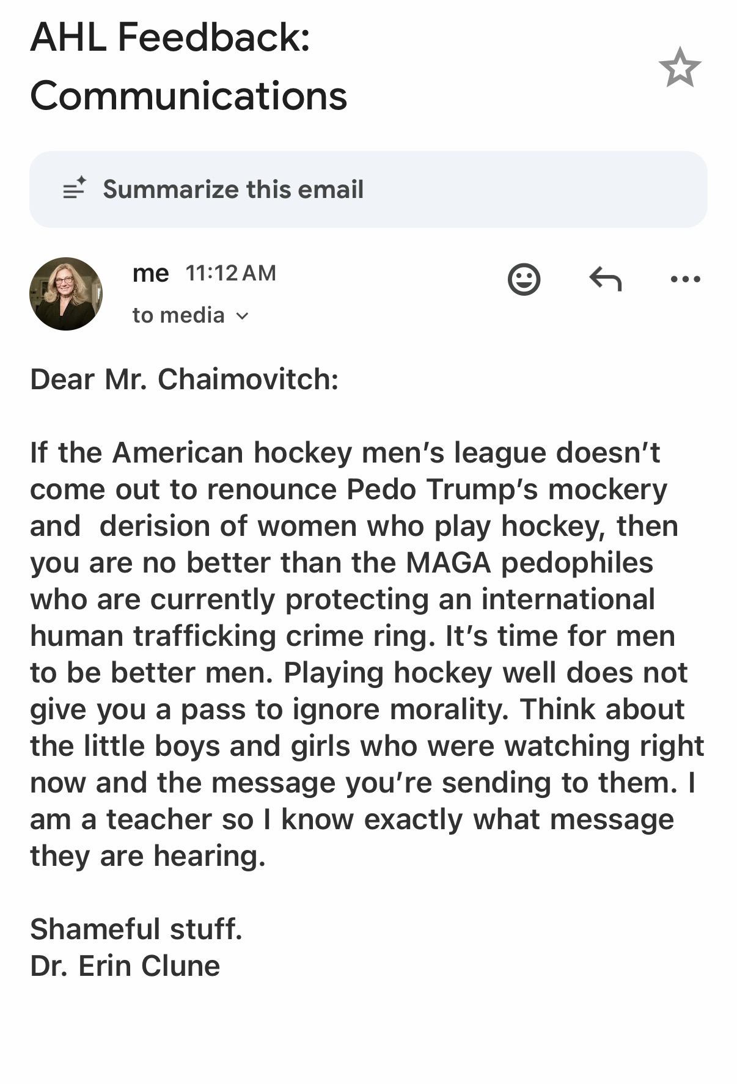Select the "AHL Feedback:" subject line
737x1084 pixels.
170,37
